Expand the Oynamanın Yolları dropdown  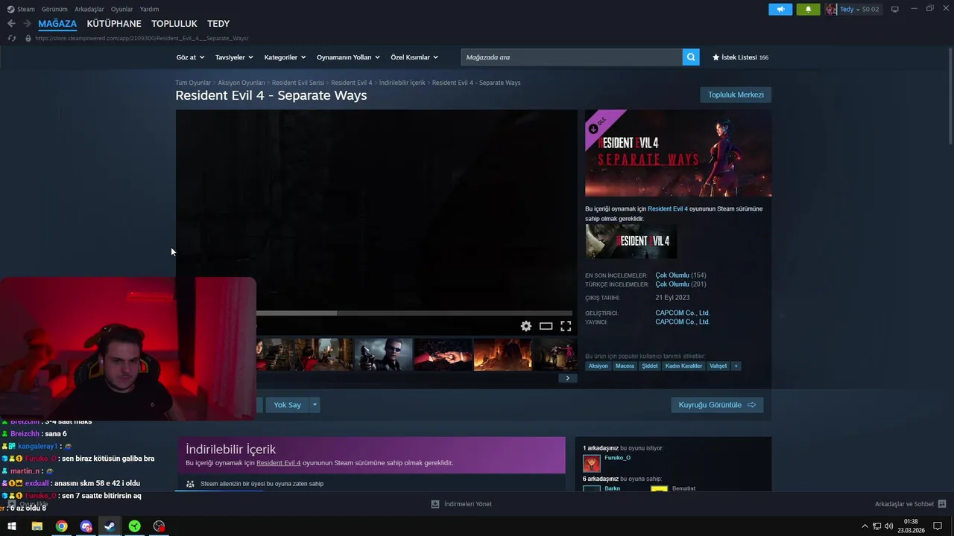348,57
